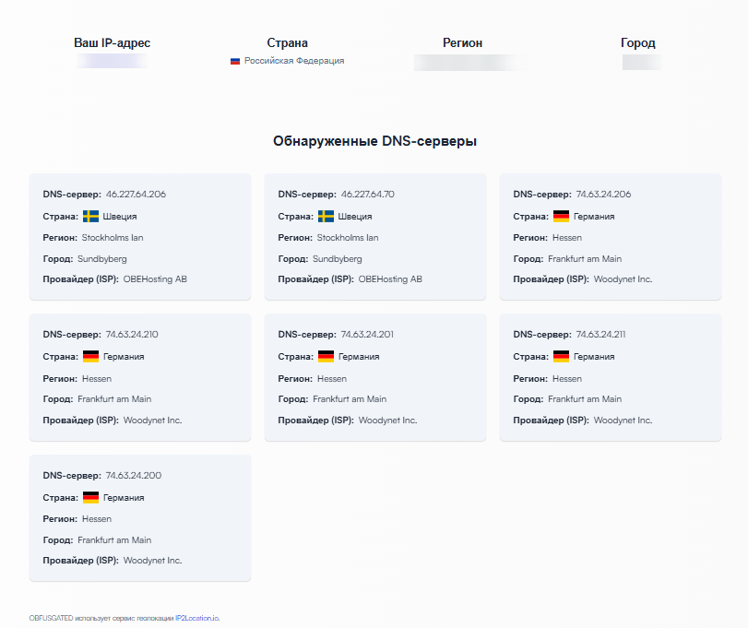
Task: Click Frankfurt am Main in the 74.63.24.200 card
Action: coord(114,540)
